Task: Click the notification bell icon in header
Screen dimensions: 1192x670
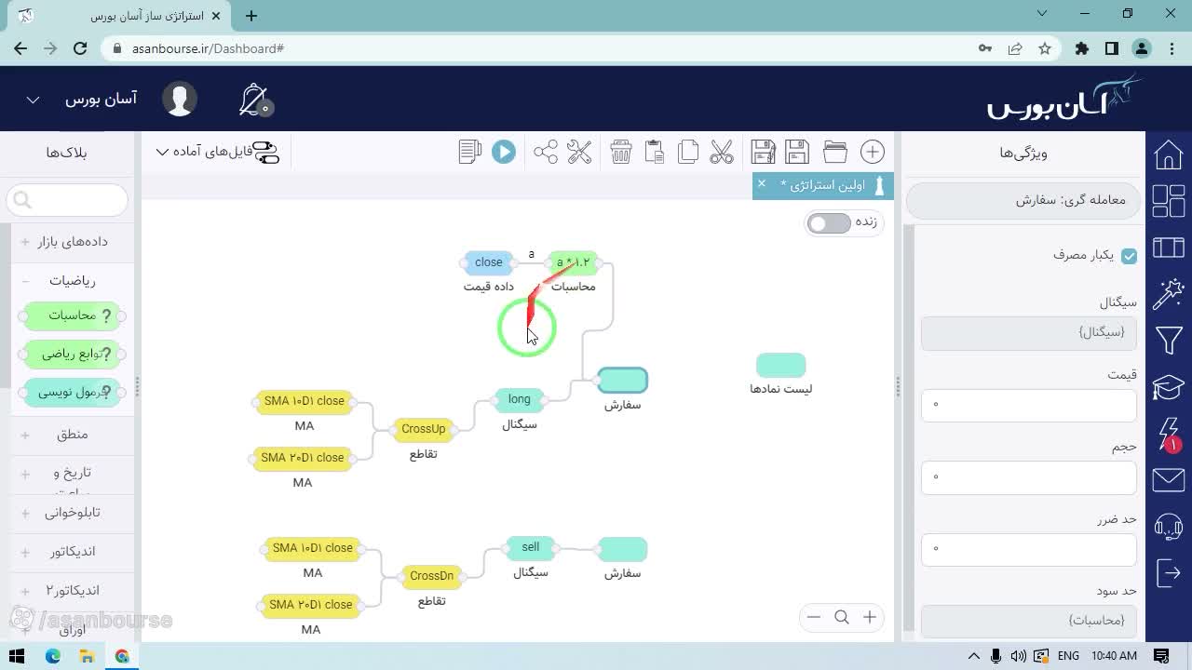Action: point(254,100)
